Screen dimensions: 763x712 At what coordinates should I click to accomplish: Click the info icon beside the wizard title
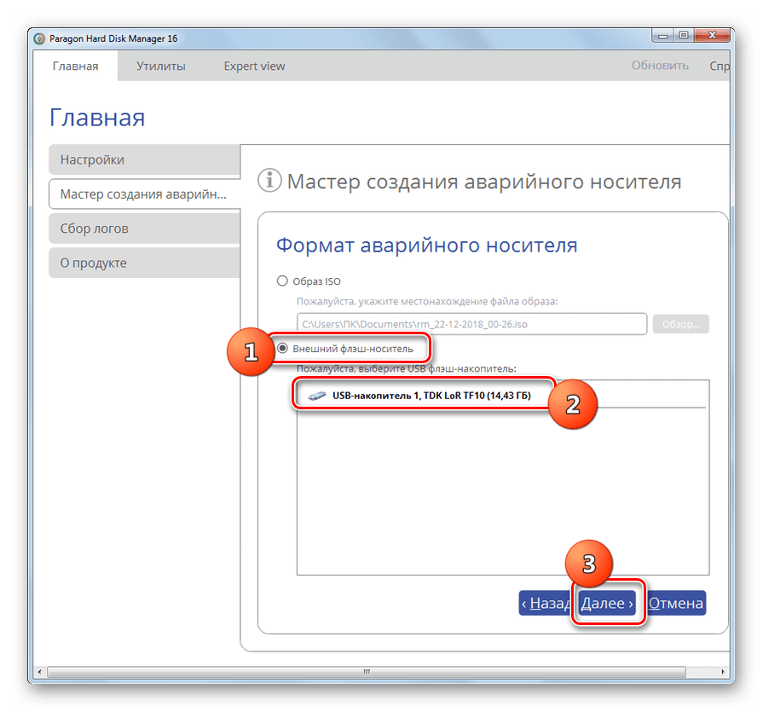click(269, 181)
